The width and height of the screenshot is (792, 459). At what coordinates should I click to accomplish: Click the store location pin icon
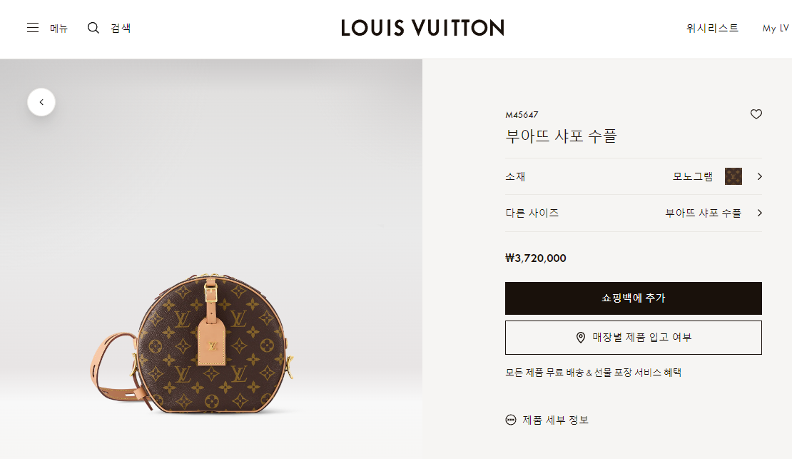click(581, 337)
